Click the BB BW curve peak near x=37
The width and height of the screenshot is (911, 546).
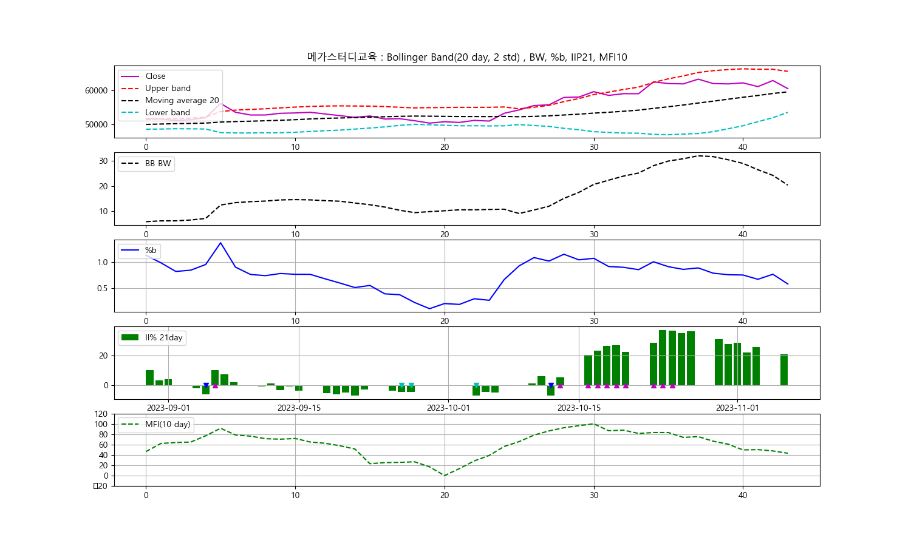point(698,156)
